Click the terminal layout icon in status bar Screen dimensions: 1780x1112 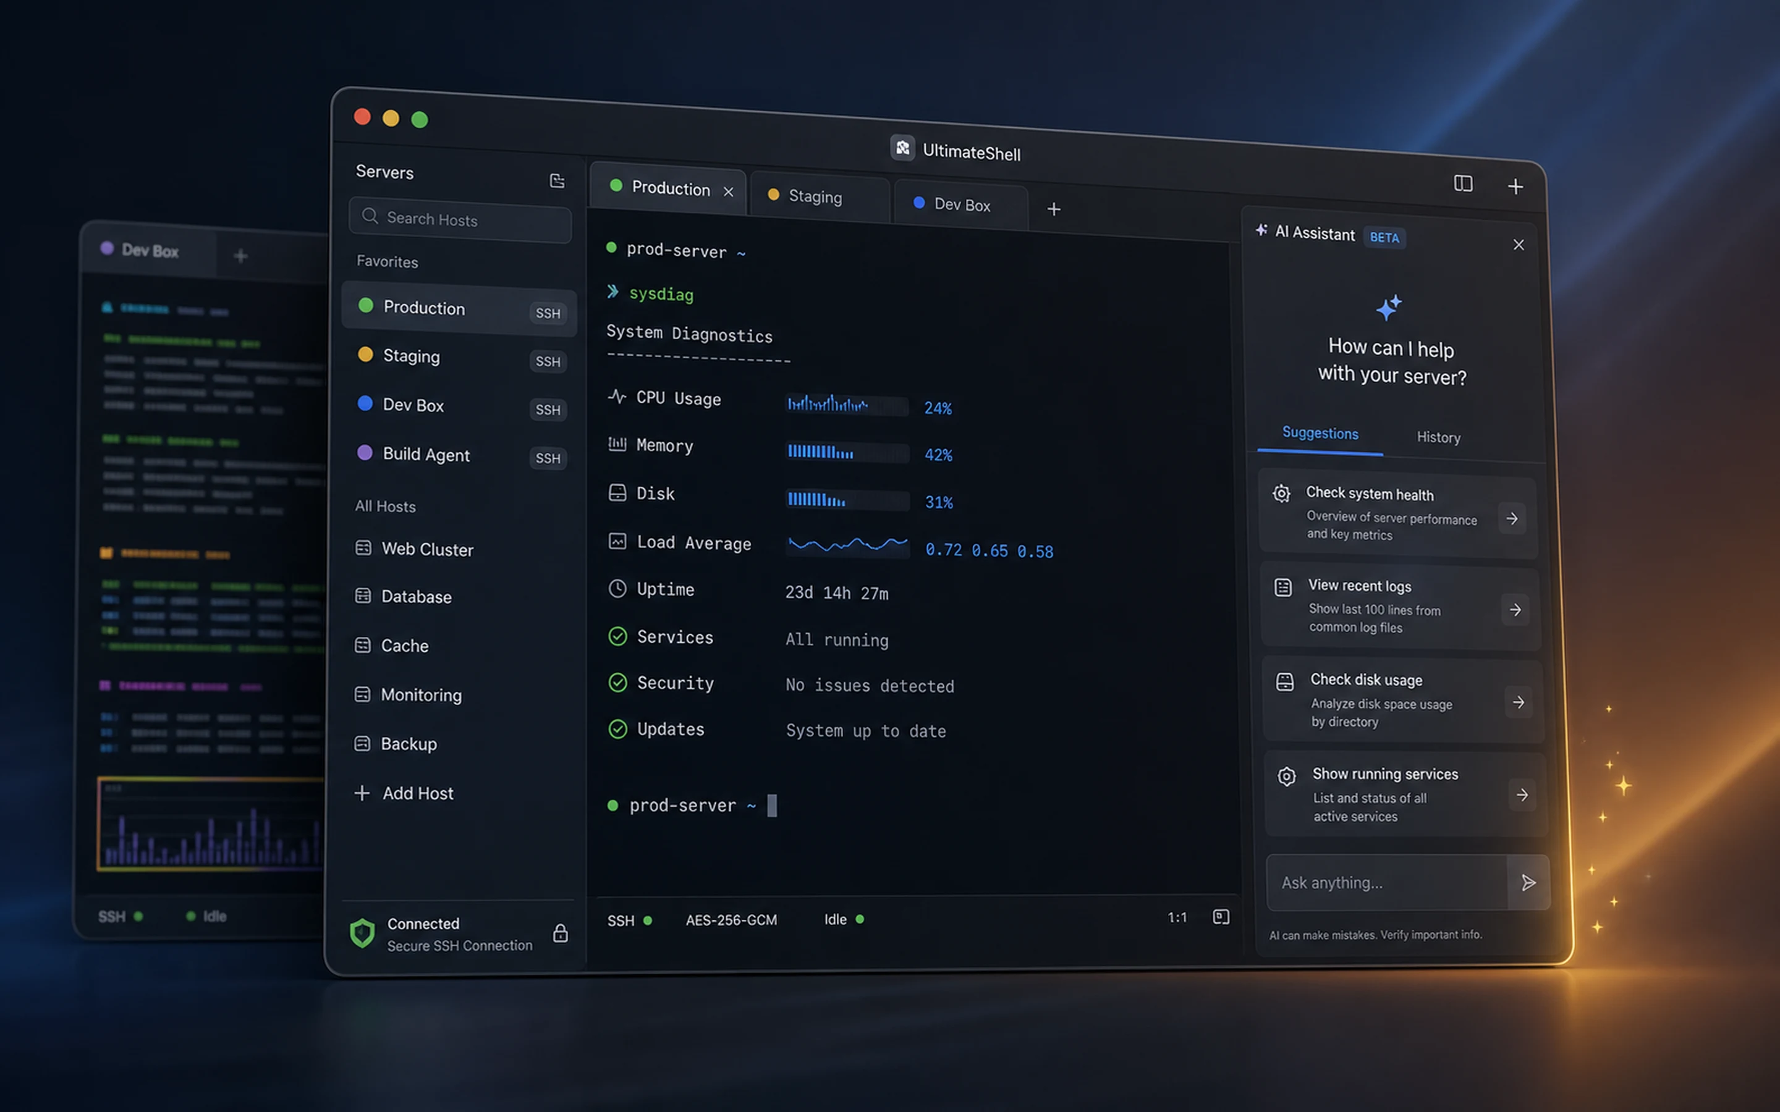[x=1220, y=916]
